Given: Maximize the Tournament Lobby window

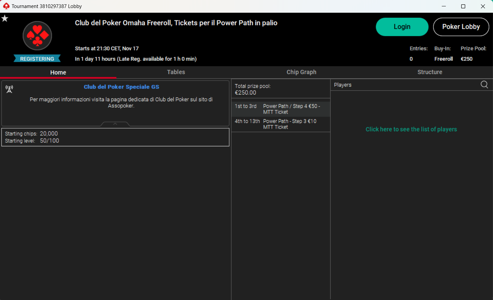Looking at the screenshot, I should 463,6.
